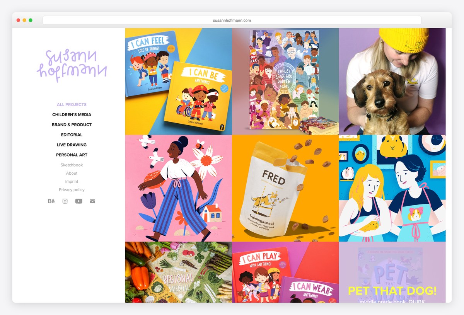The image size is (464, 315).
Task: Click the red close window dot
Action: [x=18, y=20]
